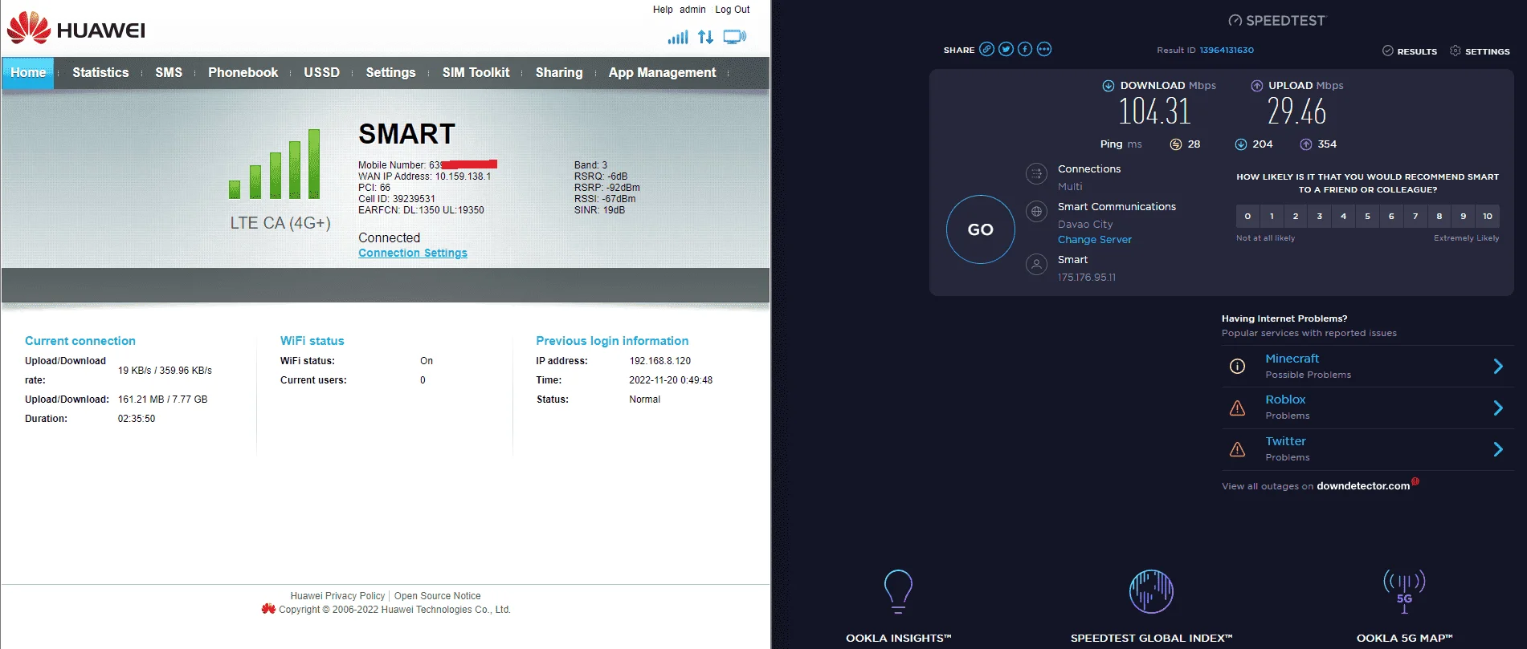The width and height of the screenshot is (1527, 649).
Task: Select the USSD tab
Action: coord(321,72)
